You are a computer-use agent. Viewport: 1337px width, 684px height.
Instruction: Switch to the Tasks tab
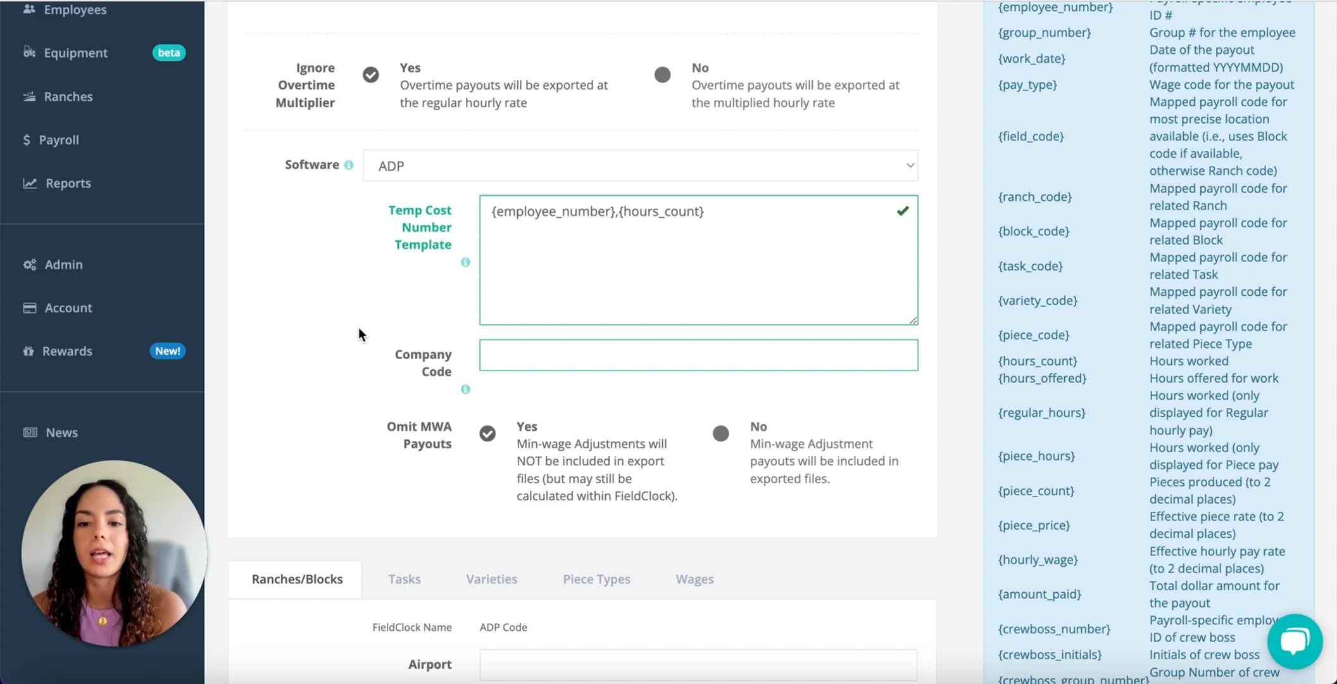click(x=404, y=578)
